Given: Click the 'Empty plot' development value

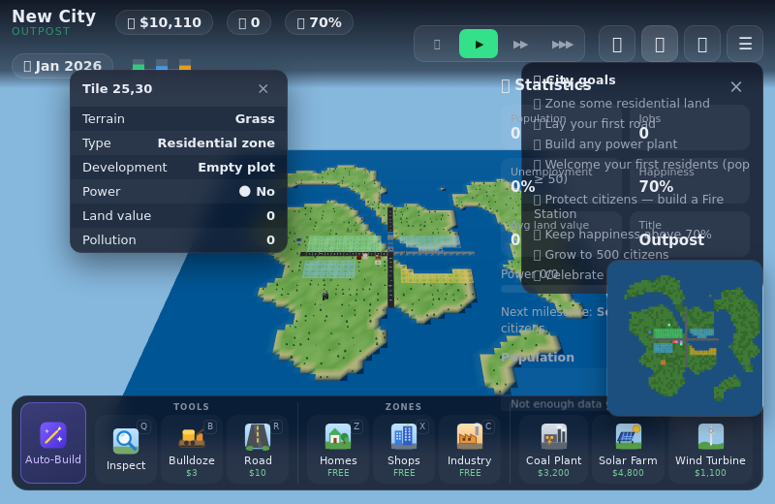Looking at the screenshot, I should [236, 167].
